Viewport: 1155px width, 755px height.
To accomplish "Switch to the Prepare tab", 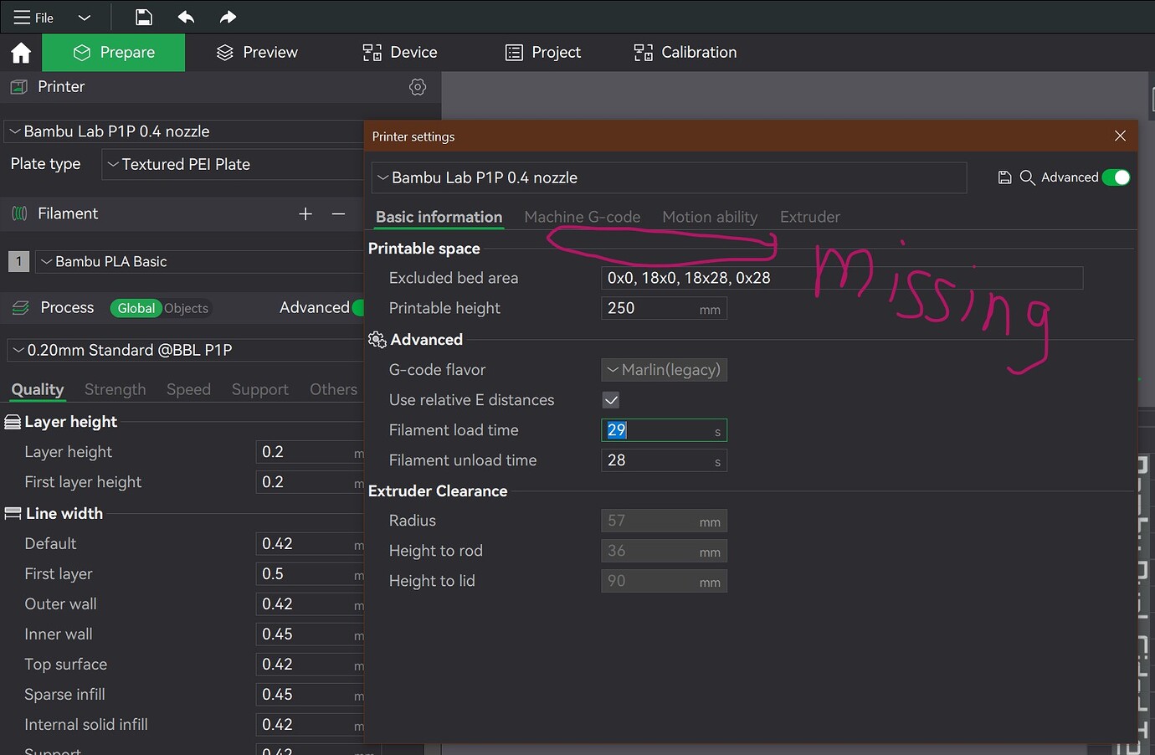I will point(114,53).
